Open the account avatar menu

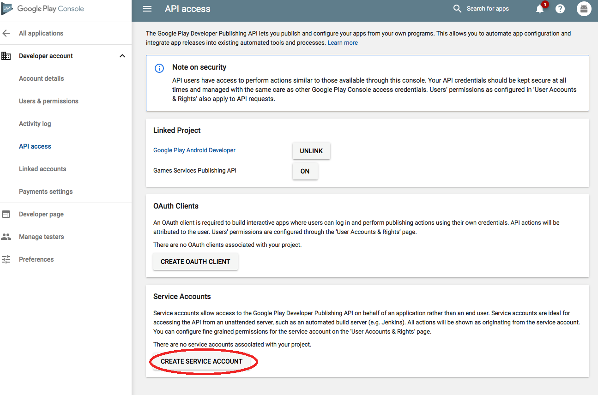pyautogui.click(x=584, y=8)
